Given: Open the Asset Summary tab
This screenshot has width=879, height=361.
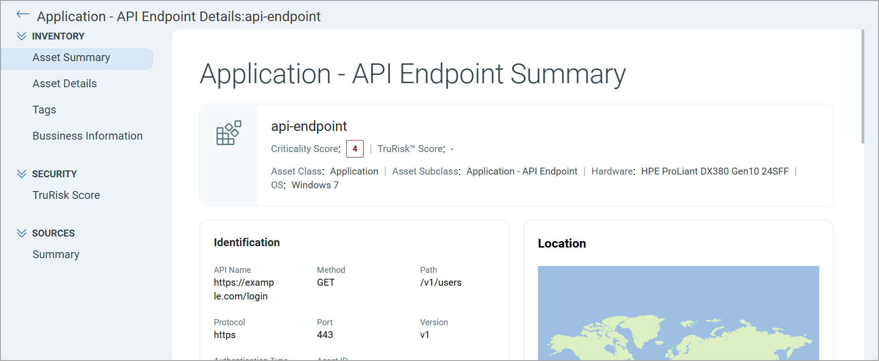Looking at the screenshot, I should [77, 59].
